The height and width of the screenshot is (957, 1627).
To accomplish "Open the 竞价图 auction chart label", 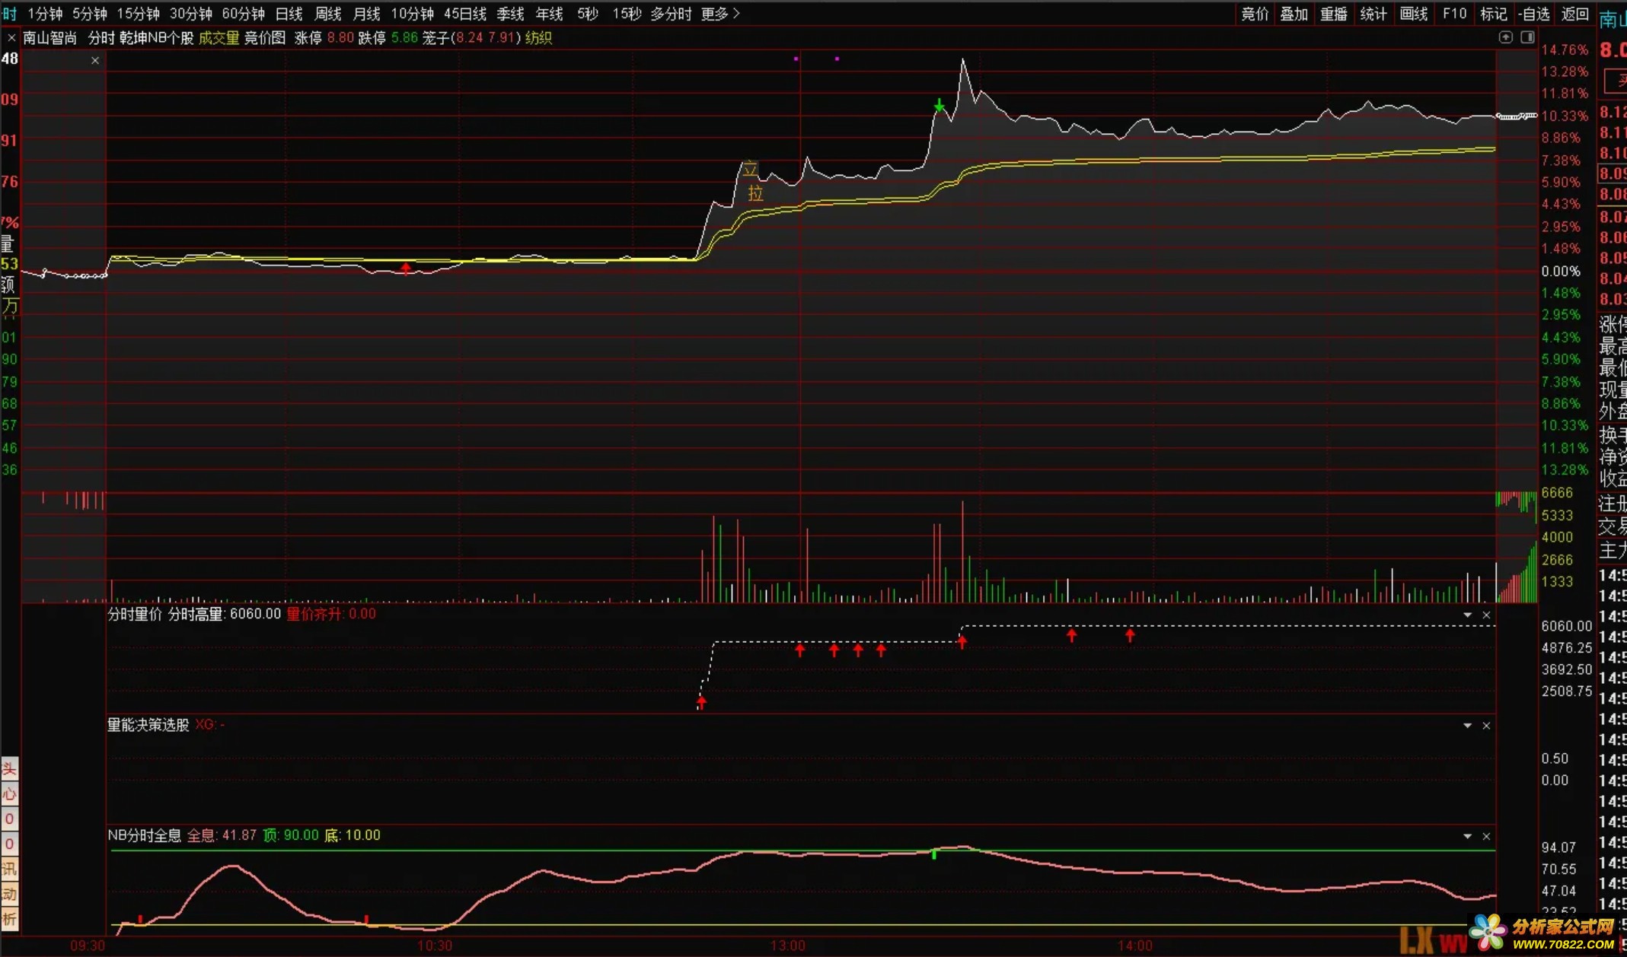I will pyautogui.click(x=264, y=37).
